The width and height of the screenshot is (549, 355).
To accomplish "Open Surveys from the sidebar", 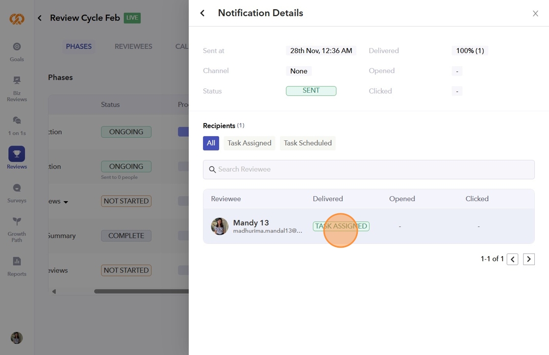I will [x=17, y=192].
